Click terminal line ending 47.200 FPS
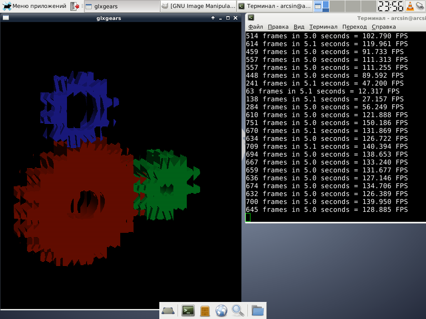This screenshot has height=319, width=426. click(x=324, y=83)
